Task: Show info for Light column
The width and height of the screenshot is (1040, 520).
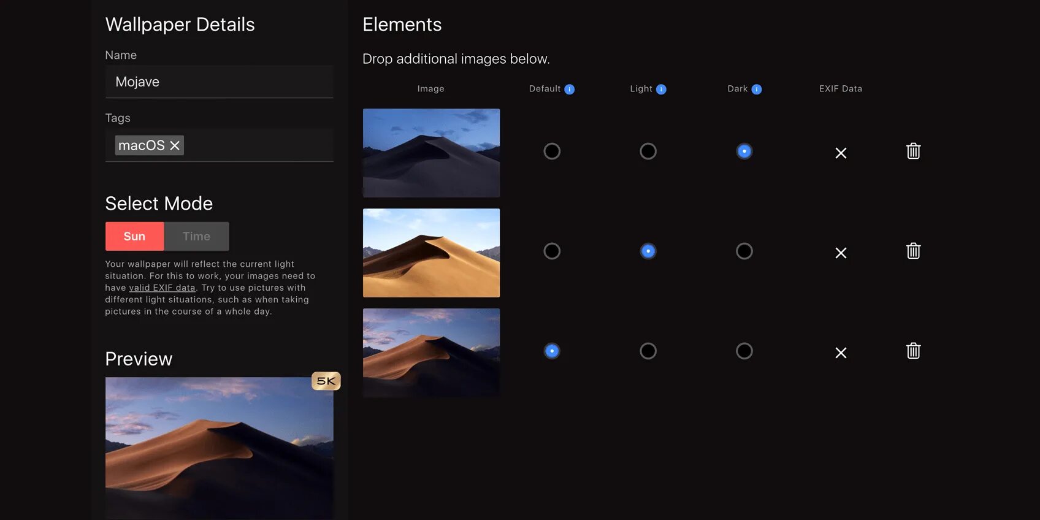Action: [661, 90]
